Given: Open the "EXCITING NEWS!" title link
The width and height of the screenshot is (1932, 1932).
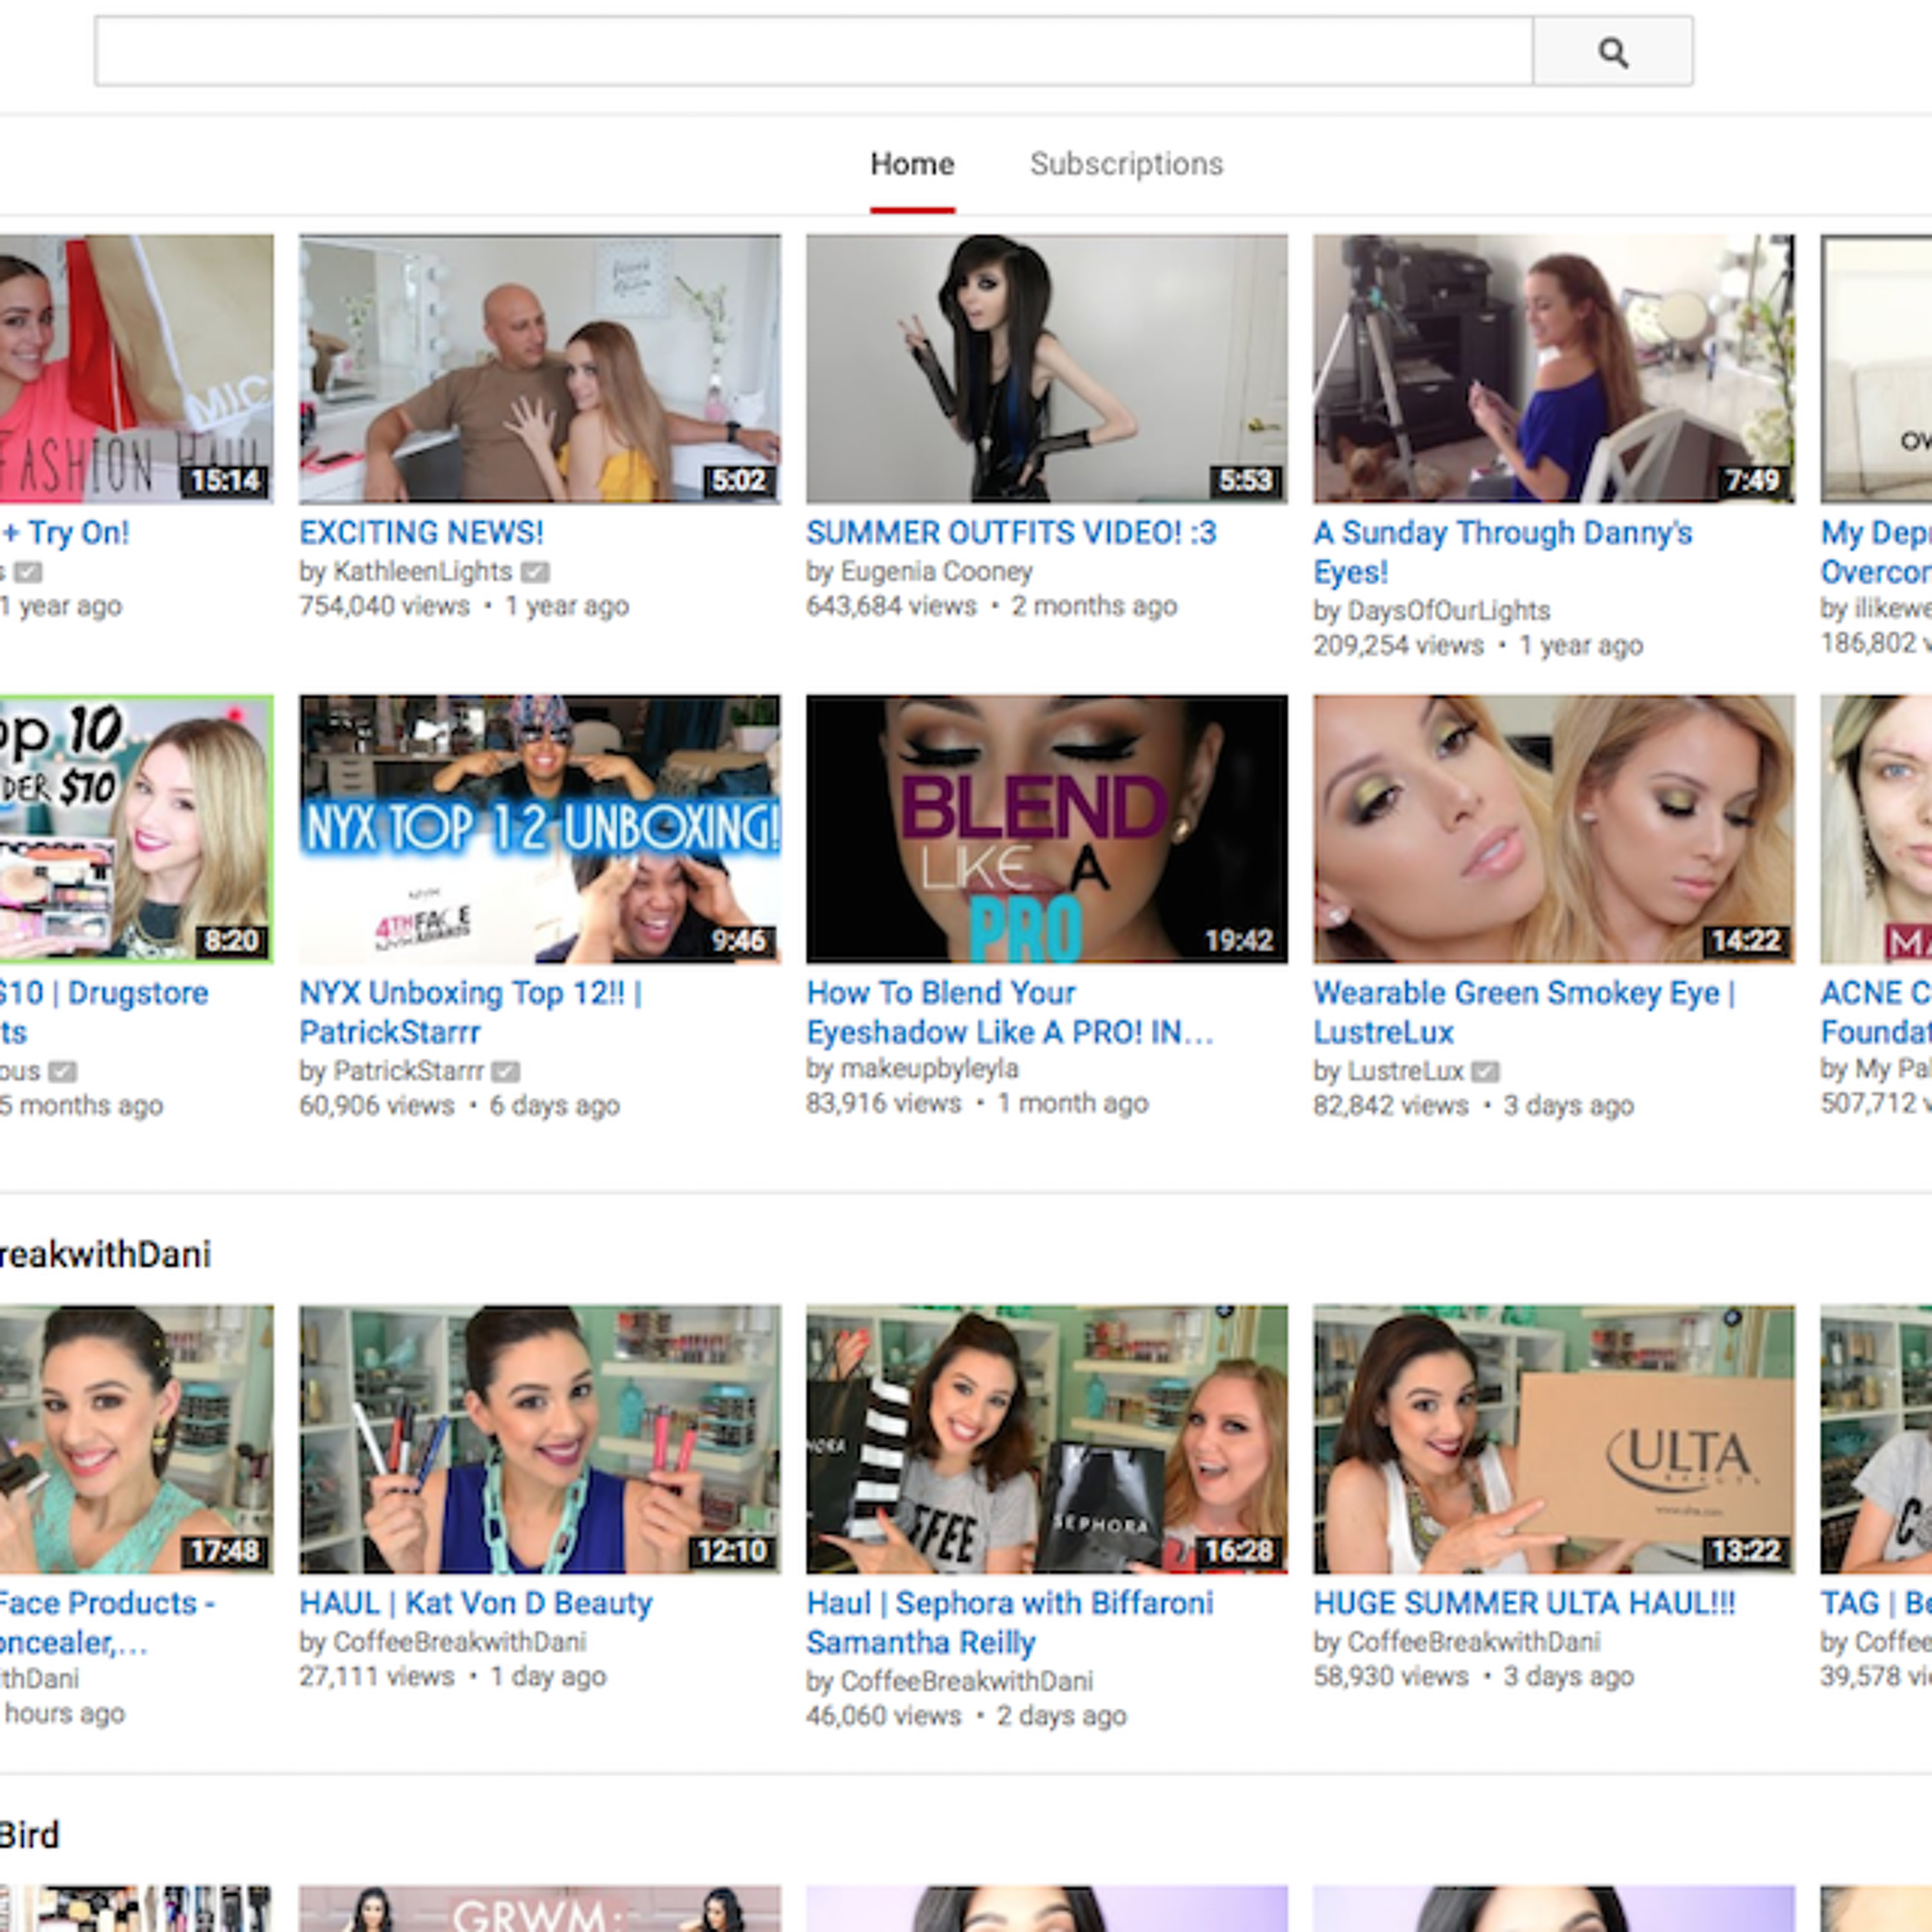Looking at the screenshot, I should pyautogui.click(x=421, y=532).
